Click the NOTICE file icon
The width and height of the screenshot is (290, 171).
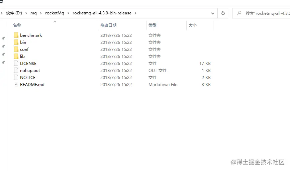(x=16, y=77)
